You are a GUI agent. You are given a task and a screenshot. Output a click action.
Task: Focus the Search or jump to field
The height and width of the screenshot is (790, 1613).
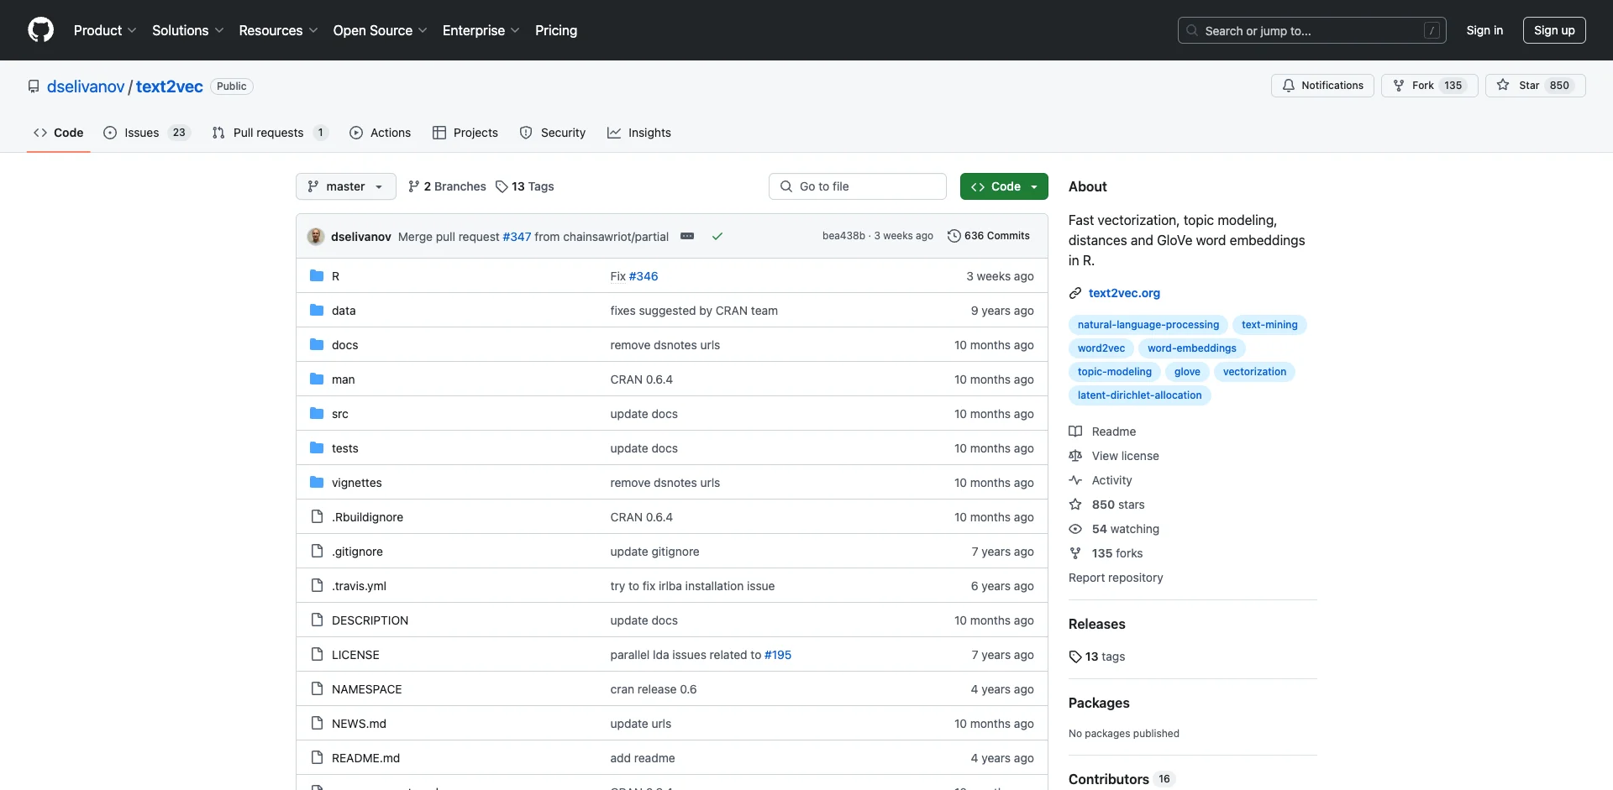(x=1312, y=30)
